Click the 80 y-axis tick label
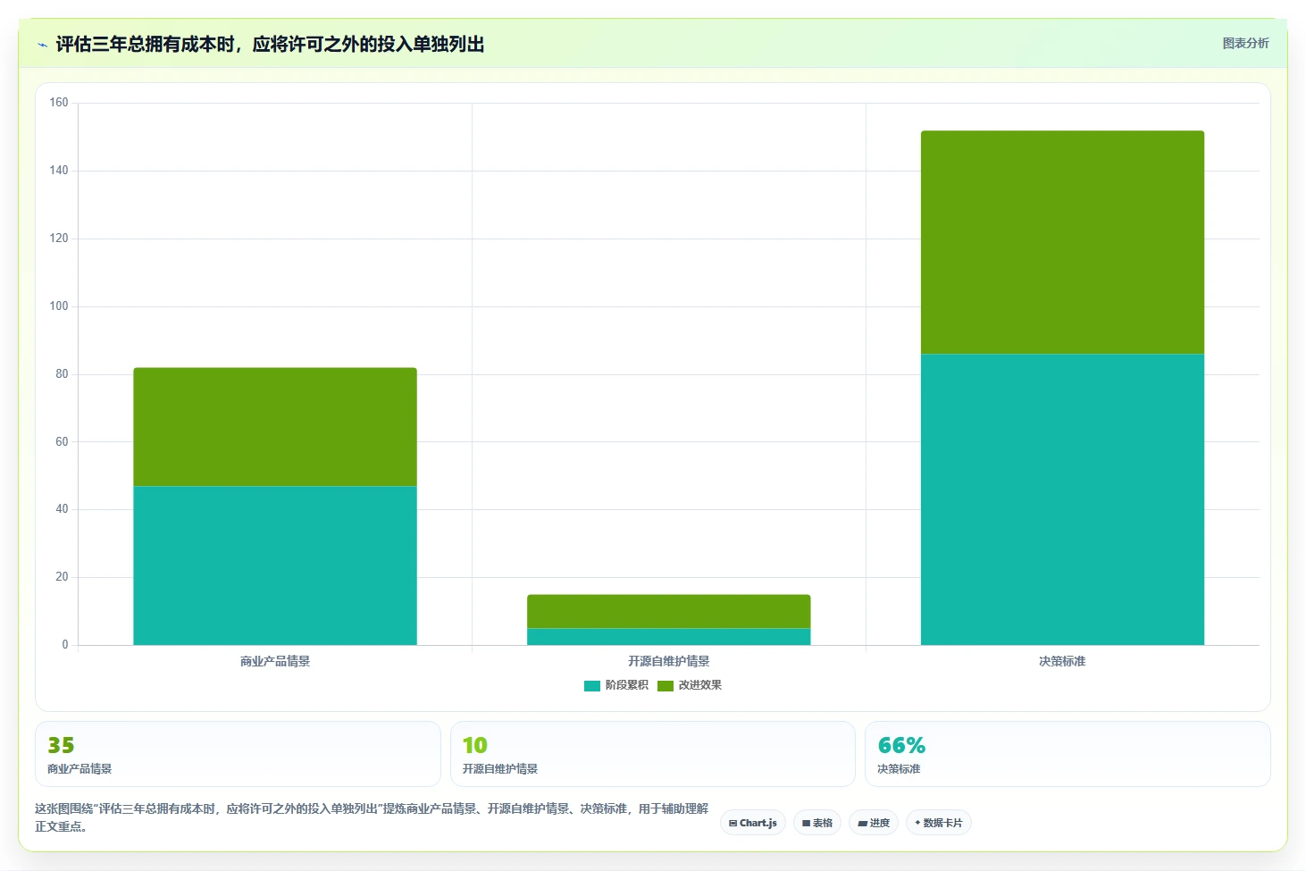1306x871 pixels. point(62,374)
